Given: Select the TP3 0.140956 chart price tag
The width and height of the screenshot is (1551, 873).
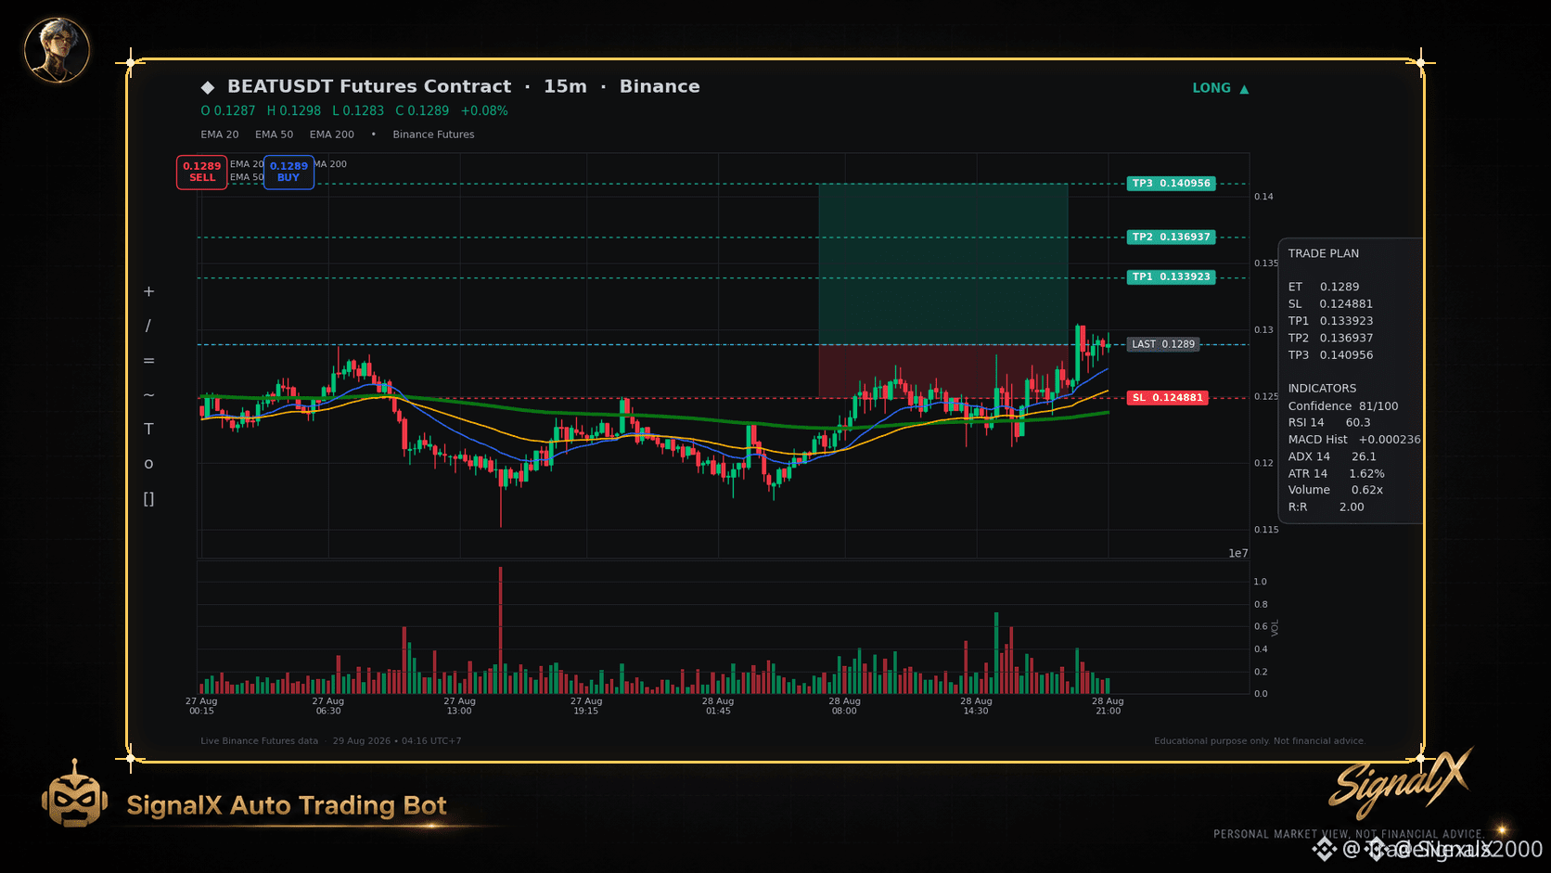Looking at the screenshot, I should [1172, 184].
